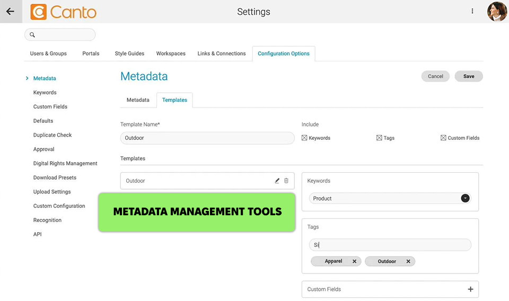Click the magnifier search icon

click(x=32, y=34)
